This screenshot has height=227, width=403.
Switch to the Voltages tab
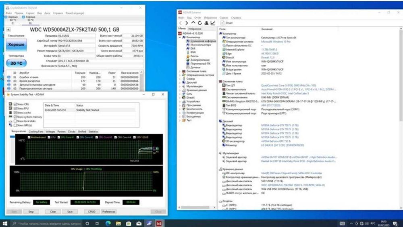click(50, 132)
